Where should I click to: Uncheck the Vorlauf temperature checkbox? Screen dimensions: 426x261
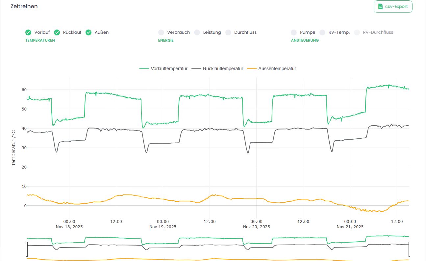[28, 32]
